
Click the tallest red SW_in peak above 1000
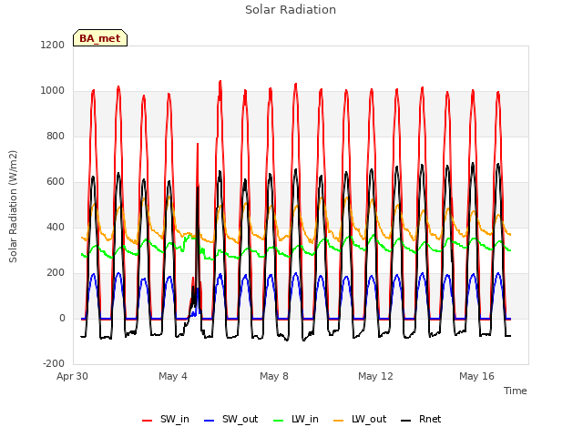click(220, 81)
